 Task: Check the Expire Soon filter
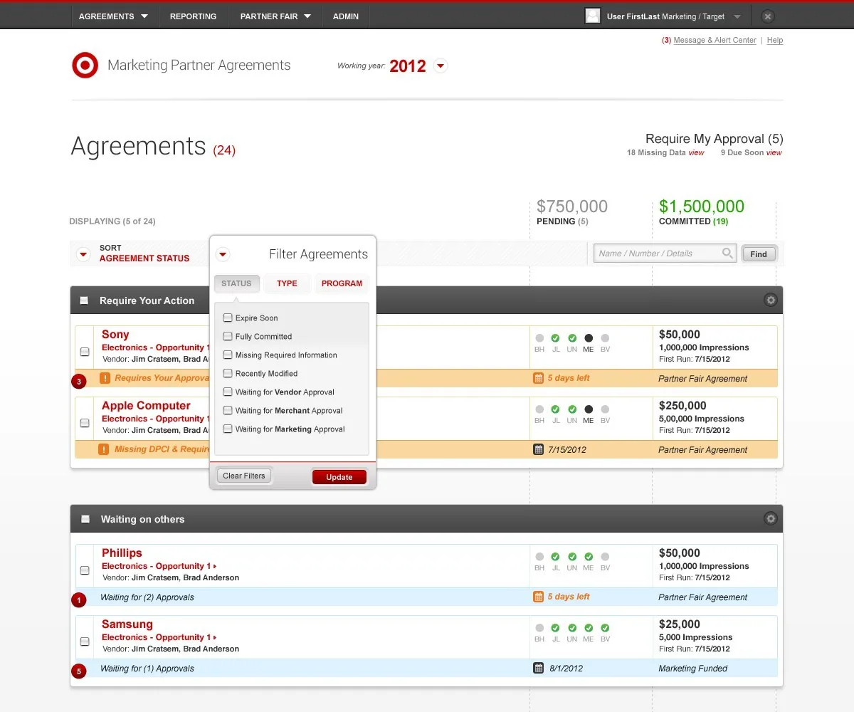(x=228, y=318)
